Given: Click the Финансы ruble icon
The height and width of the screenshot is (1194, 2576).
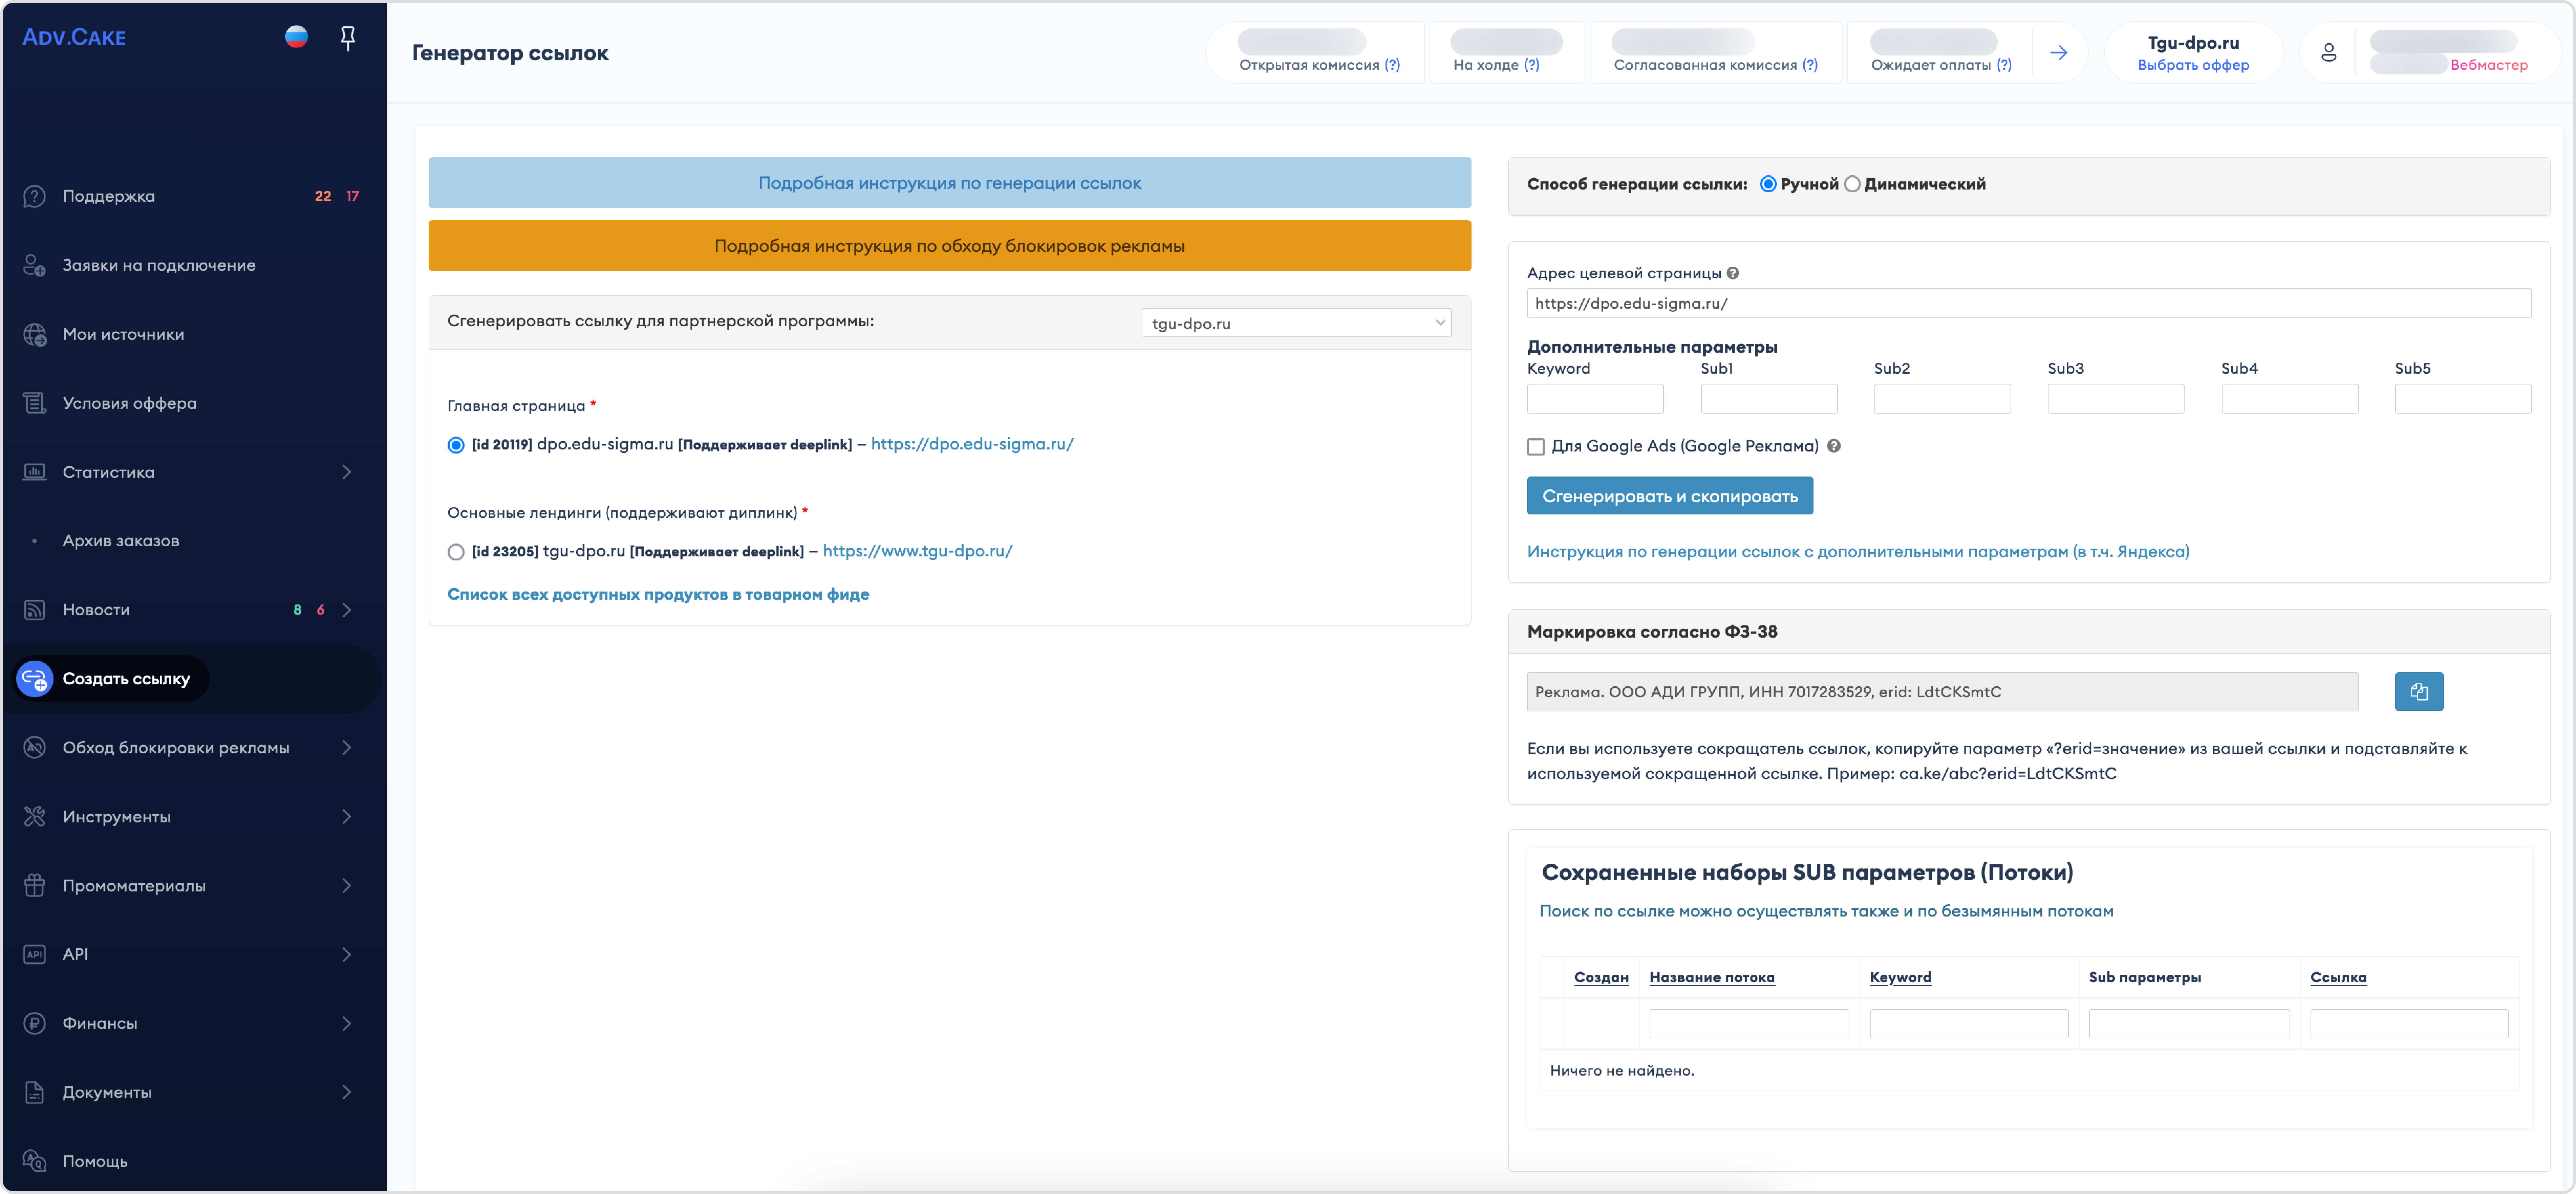Looking at the screenshot, I should 35,1023.
